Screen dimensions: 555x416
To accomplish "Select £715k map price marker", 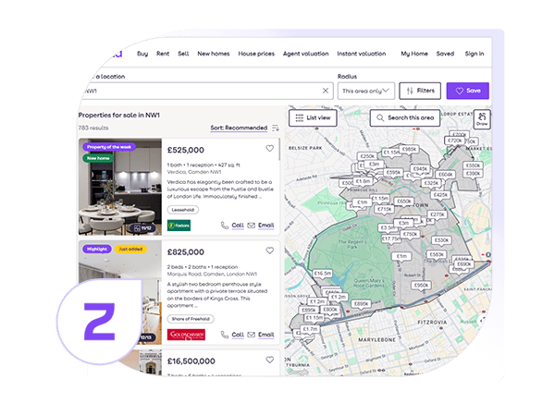I will click(385, 210).
